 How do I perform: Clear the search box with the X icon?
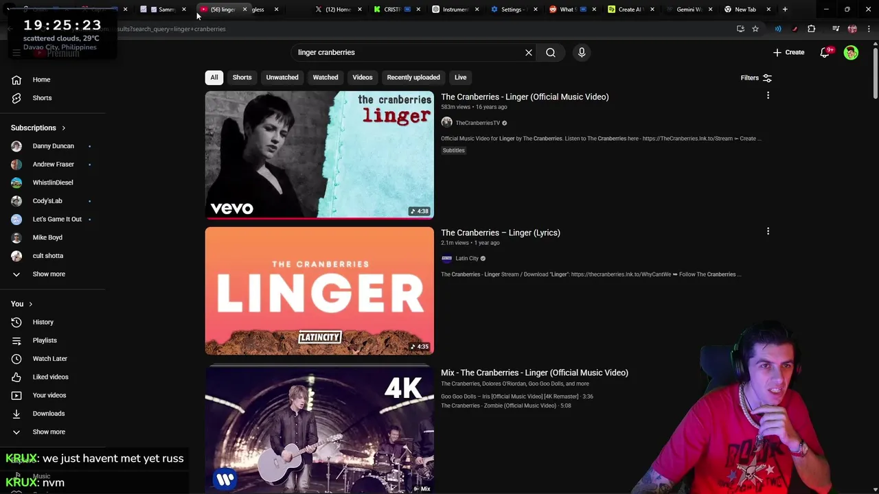coord(529,52)
